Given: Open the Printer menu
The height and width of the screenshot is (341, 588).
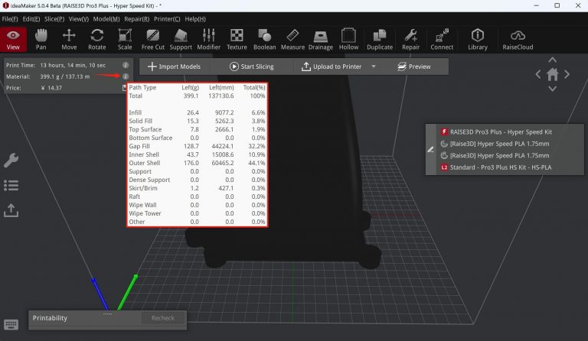Looking at the screenshot, I should pos(167,19).
